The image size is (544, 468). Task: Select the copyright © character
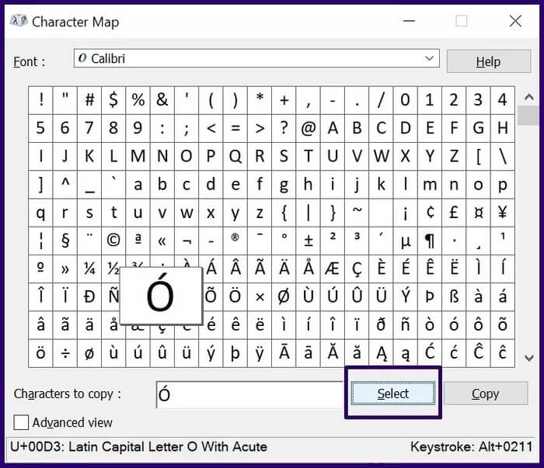[x=113, y=241]
